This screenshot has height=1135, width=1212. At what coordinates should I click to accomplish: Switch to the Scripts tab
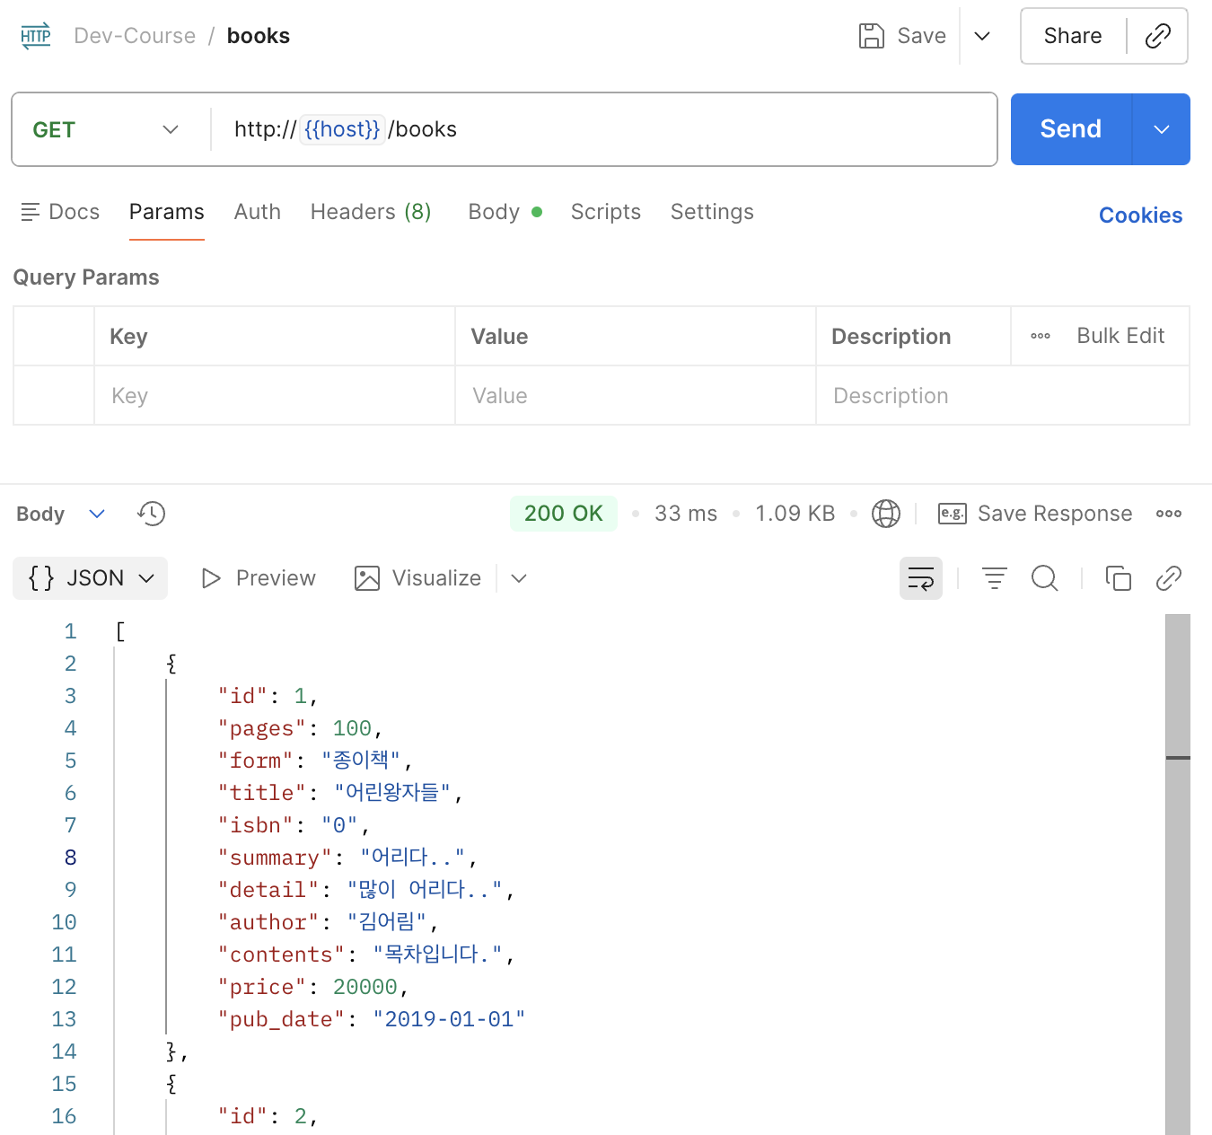pos(606,212)
